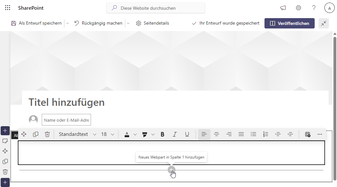Click Als Entwurf speichern
Image resolution: width=337 pixels, height=187 pixels.
(36, 23)
